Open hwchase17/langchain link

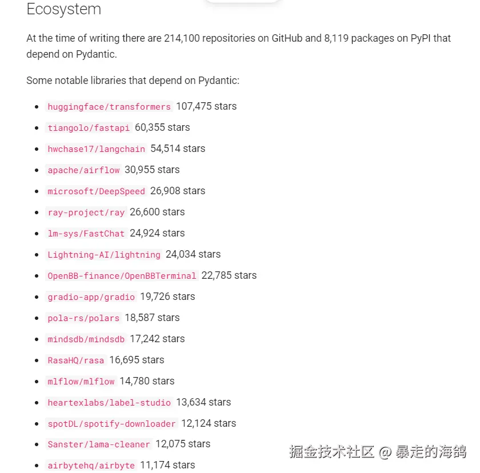[x=97, y=149]
